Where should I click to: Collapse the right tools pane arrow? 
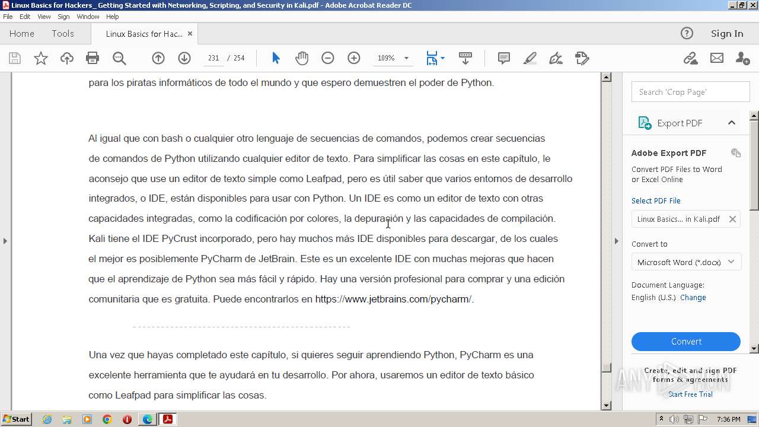click(616, 241)
